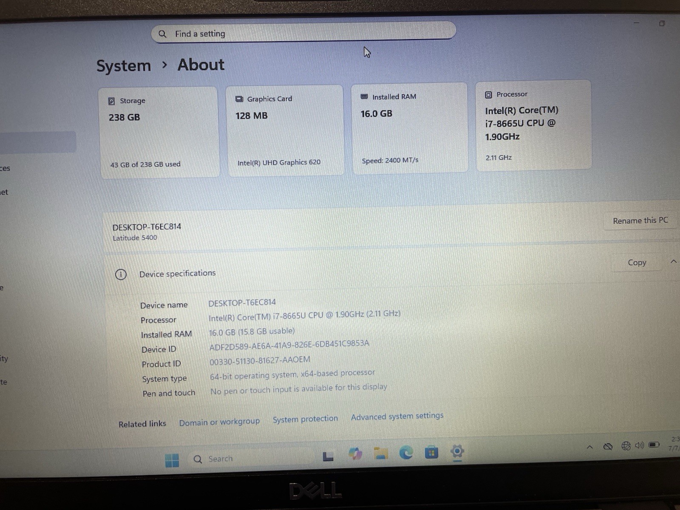This screenshot has width=680, height=510.
Task: Click the Storage drive icon
Action: (112, 101)
